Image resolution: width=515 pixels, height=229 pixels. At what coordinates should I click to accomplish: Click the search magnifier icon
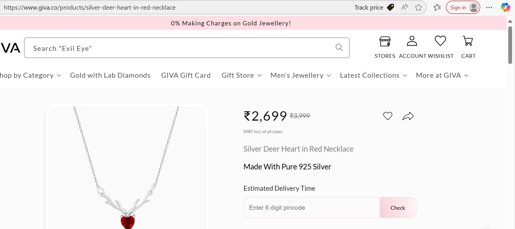(339, 47)
